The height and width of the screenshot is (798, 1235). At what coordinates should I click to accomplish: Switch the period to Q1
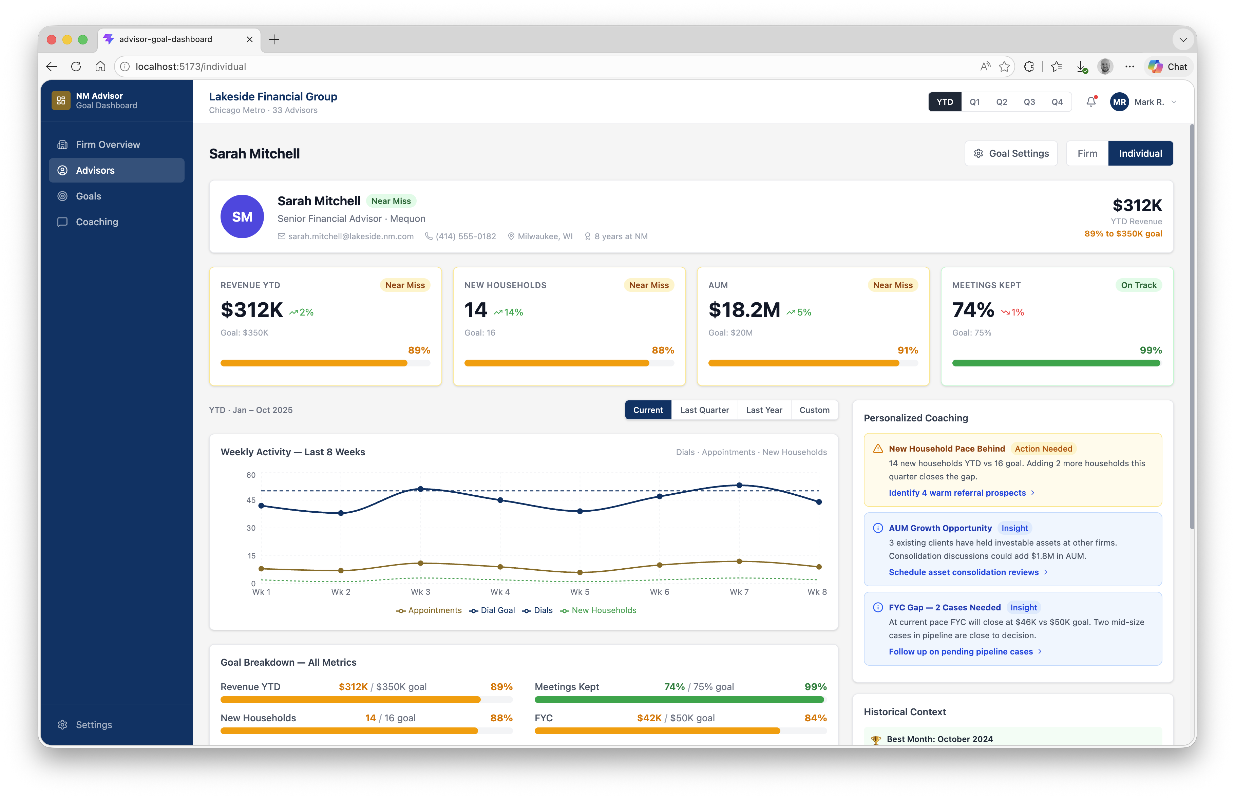coord(974,102)
